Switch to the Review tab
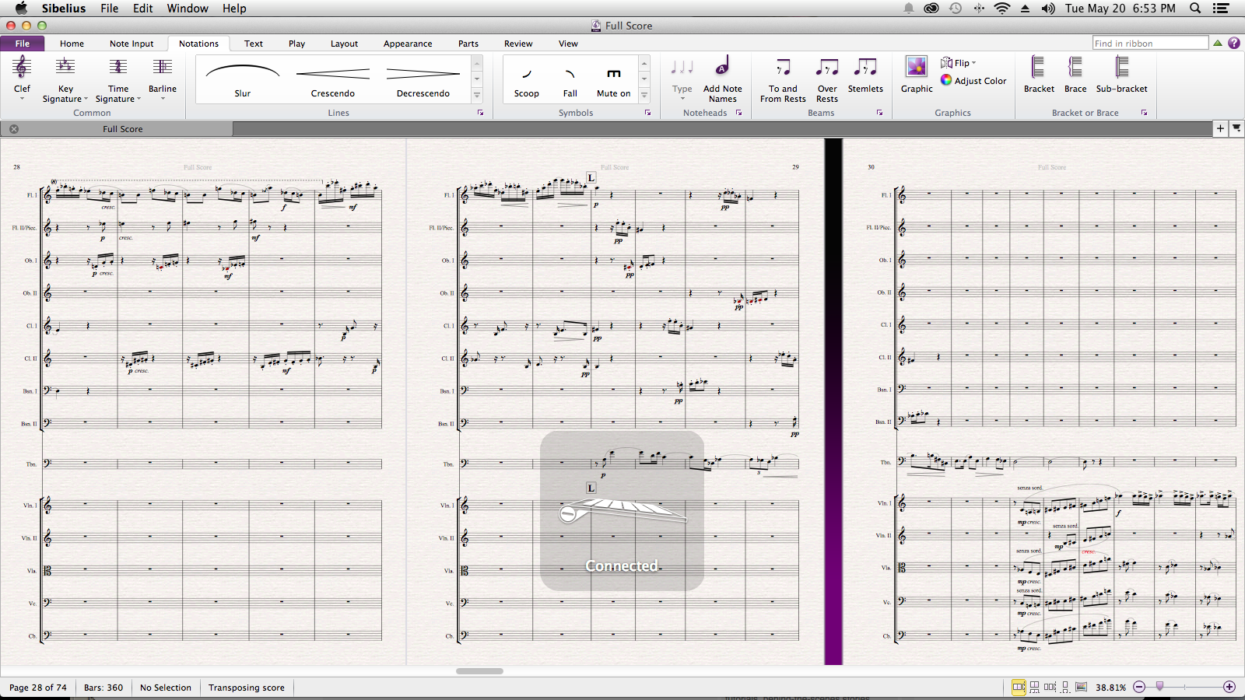This screenshot has height=700, width=1245. pyautogui.click(x=518, y=44)
